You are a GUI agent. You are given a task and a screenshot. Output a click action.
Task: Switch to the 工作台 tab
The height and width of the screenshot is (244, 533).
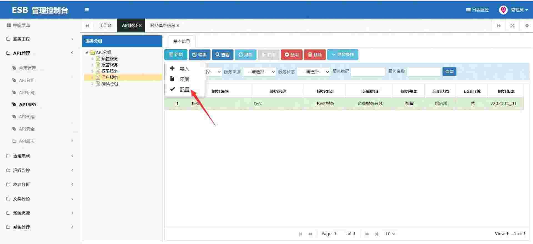point(105,26)
